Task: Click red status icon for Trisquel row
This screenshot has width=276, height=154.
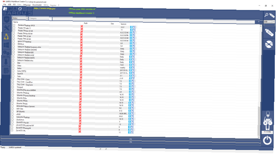Action: (80, 88)
